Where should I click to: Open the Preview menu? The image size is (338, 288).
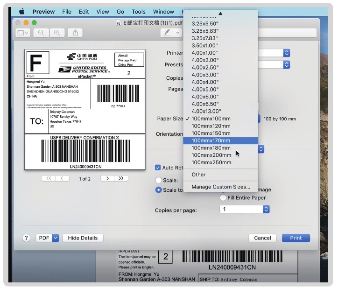43,12
